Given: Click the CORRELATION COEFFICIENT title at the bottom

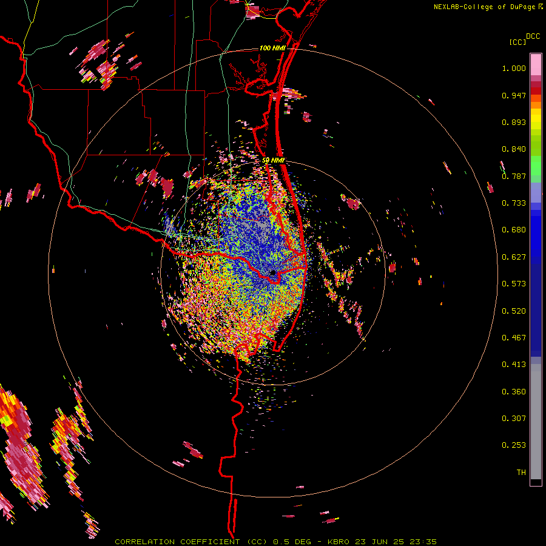Looking at the screenshot, I should click(191, 542).
